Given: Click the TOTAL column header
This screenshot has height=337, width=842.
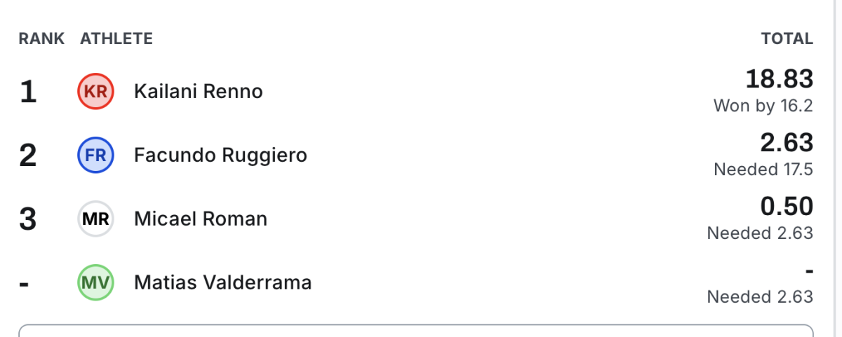Looking at the screenshot, I should [x=787, y=39].
